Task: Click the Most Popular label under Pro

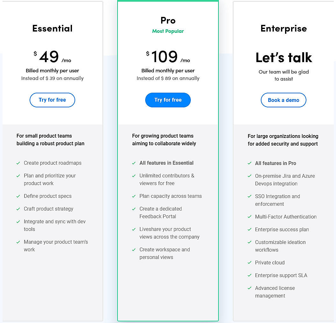Action: pyautogui.click(x=168, y=31)
